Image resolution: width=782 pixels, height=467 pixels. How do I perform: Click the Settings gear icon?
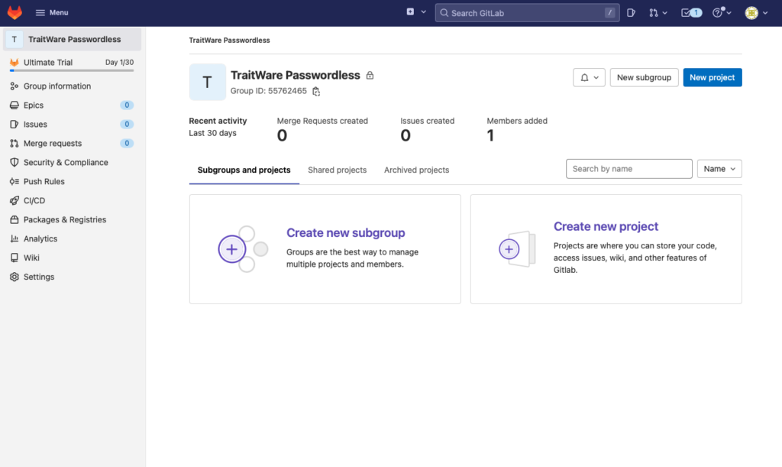click(x=14, y=277)
